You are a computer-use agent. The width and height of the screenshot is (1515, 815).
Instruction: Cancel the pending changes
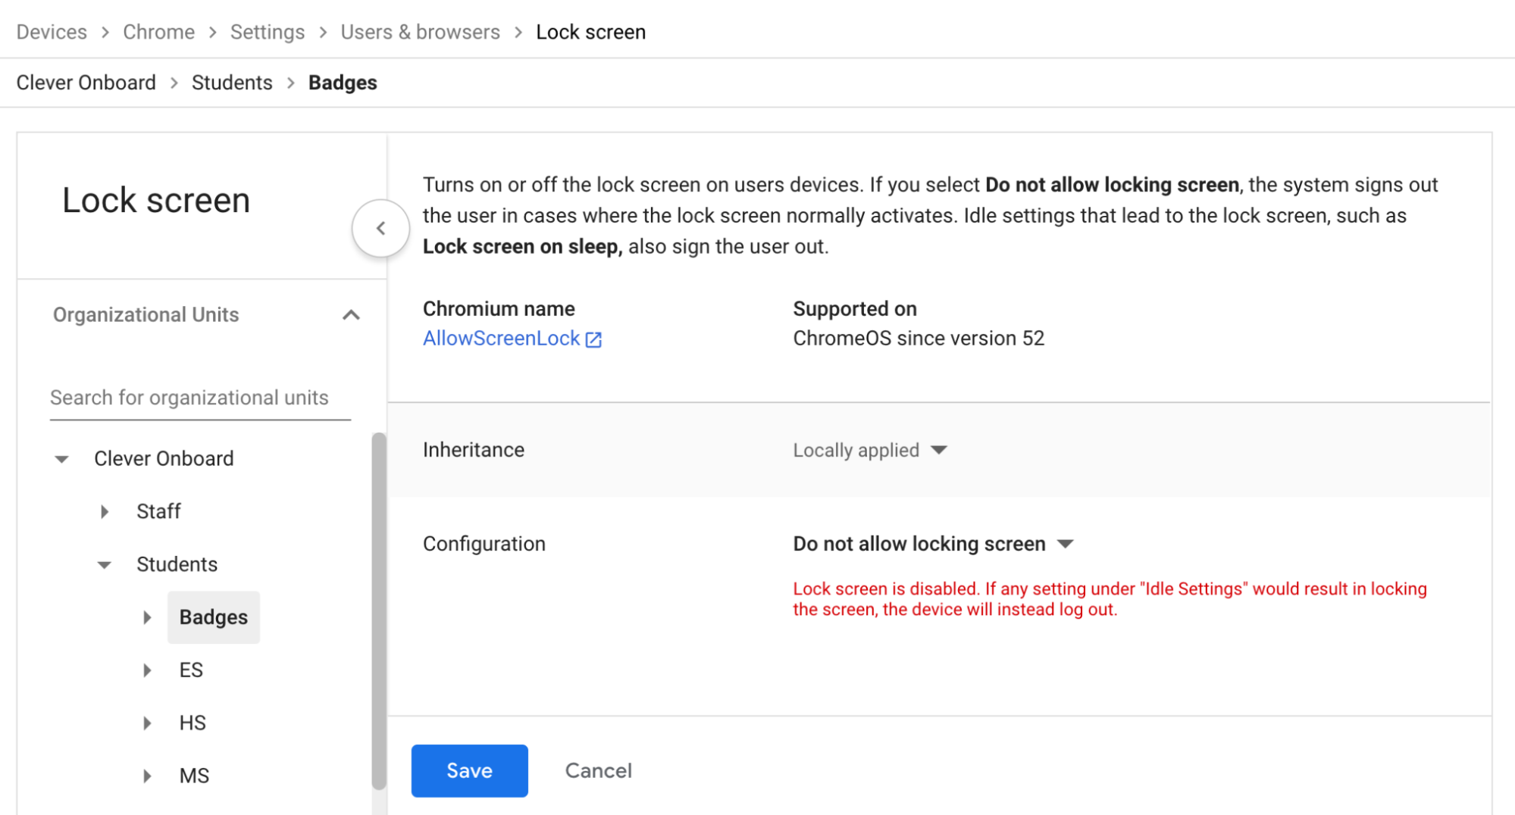[x=598, y=770]
